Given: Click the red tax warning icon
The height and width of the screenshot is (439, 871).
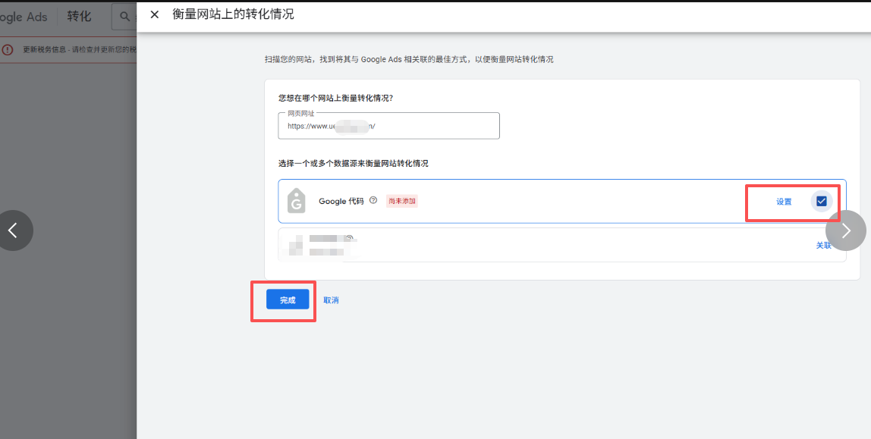Looking at the screenshot, I should pos(8,49).
